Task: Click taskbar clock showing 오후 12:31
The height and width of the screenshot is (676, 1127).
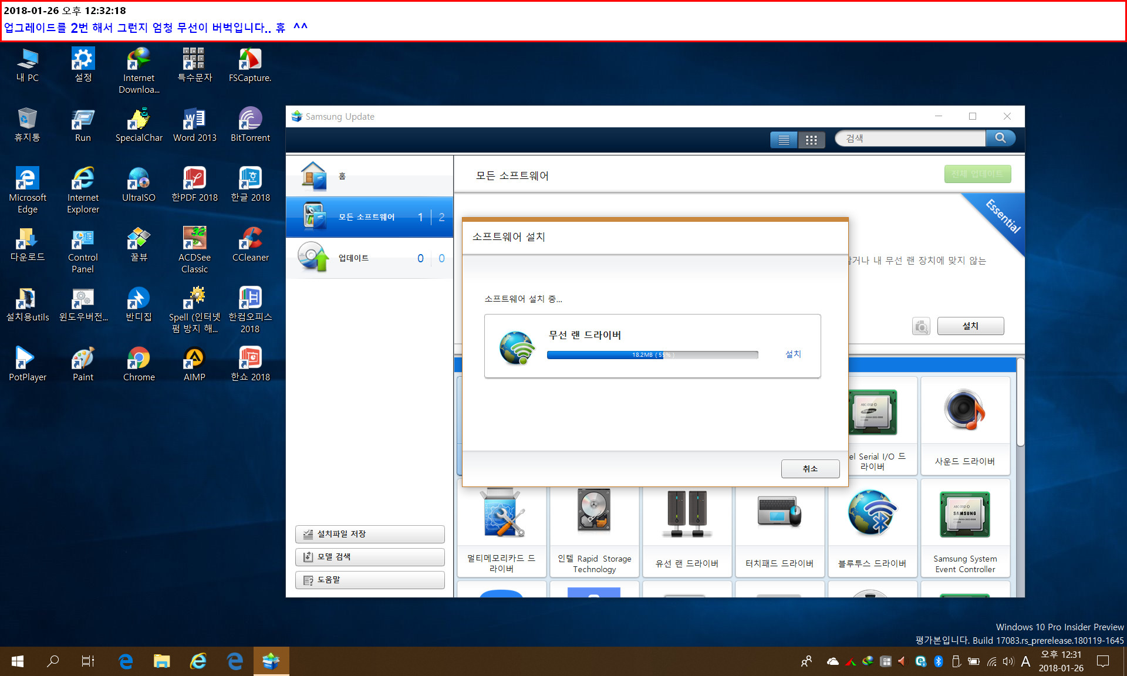Action: (x=1061, y=661)
